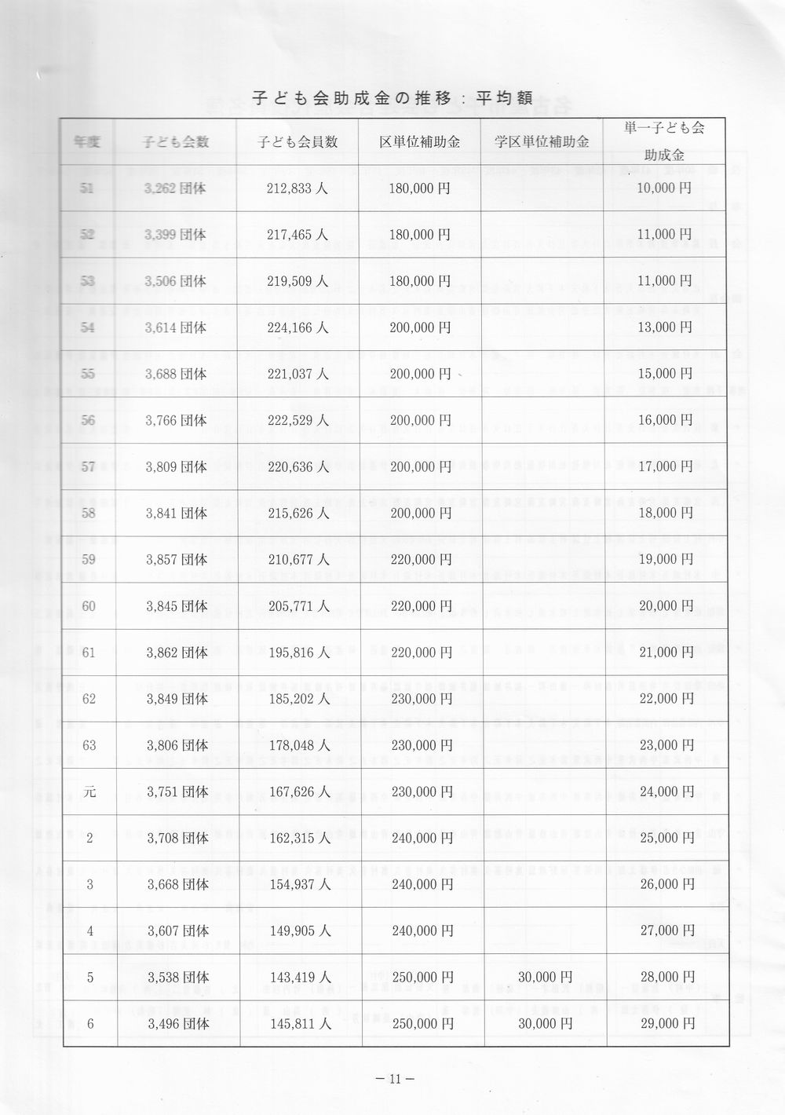Click the 単一子ども会助成金 column header

click(665, 141)
